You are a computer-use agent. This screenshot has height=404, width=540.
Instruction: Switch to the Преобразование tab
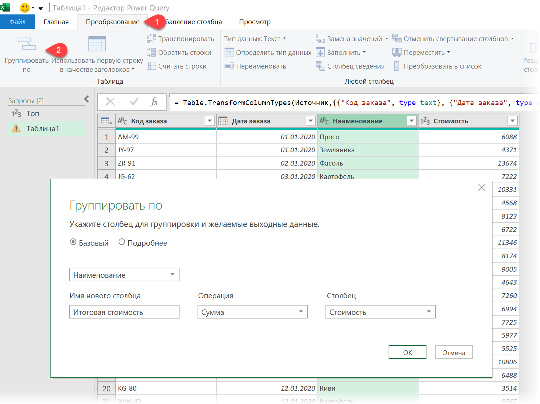(112, 22)
